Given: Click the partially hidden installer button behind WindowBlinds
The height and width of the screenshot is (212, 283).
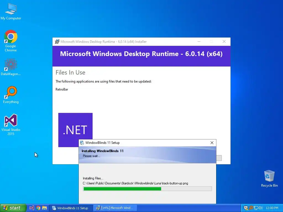Looking at the screenshot, I should 219,158.
